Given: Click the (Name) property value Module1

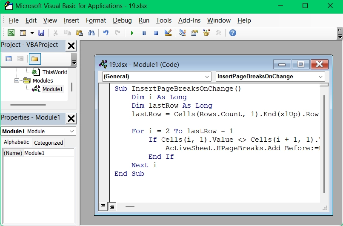Looking at the screenshot, I should point(49,153).
